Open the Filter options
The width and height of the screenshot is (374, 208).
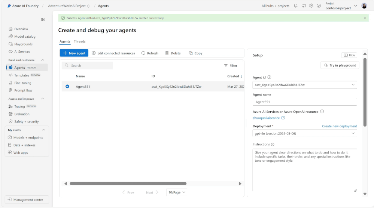point(231,65)
